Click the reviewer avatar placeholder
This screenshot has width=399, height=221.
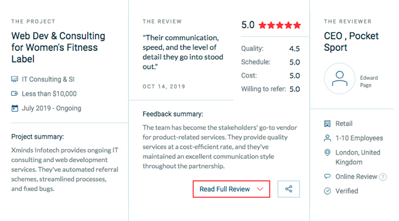[339, 79]
